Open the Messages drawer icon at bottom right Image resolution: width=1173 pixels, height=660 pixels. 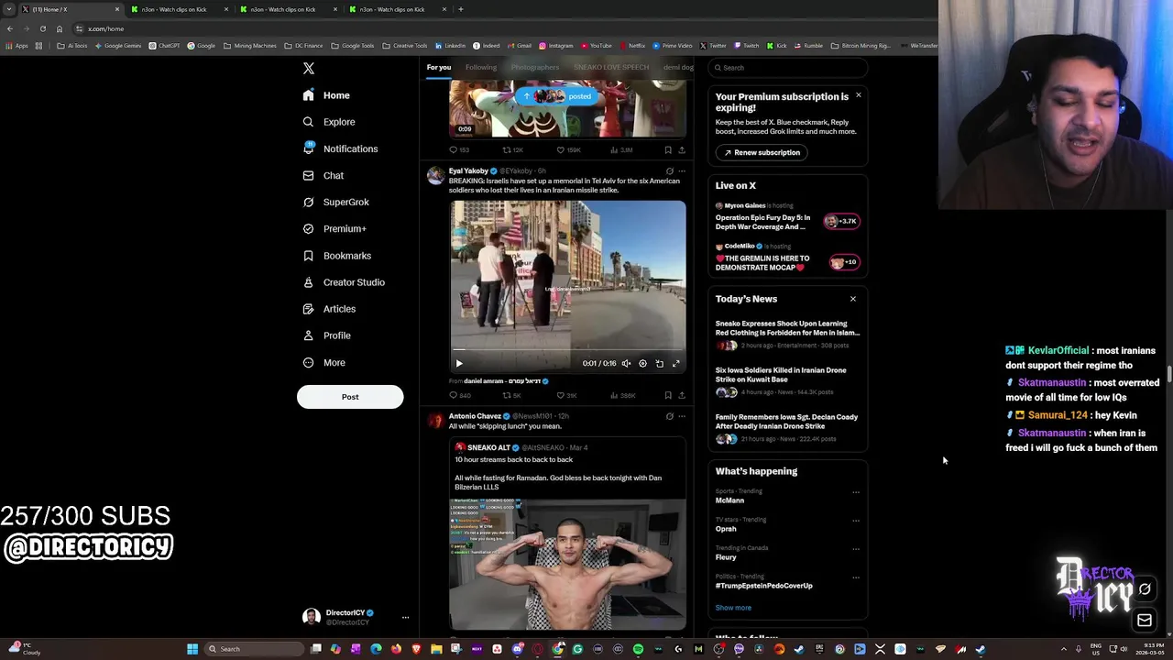pos(1145,621)
